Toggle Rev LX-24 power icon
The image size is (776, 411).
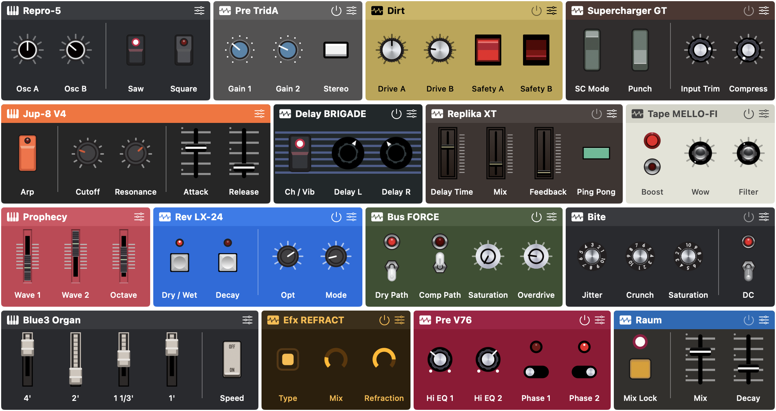tap(336, 217)
